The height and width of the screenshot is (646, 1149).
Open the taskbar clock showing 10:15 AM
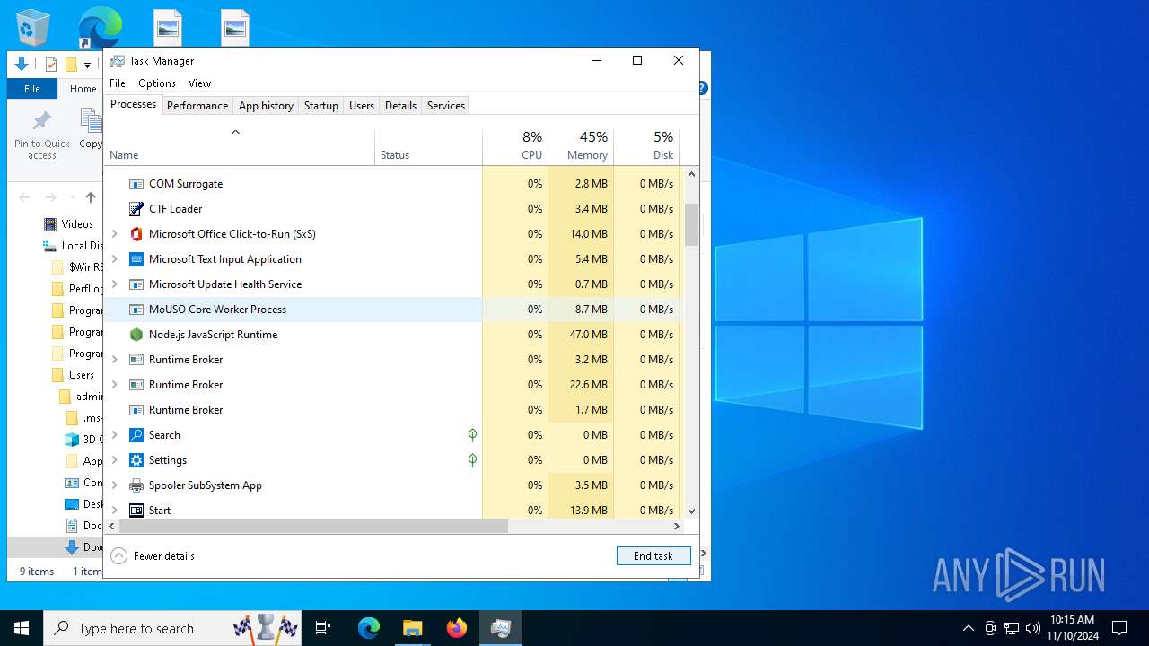[1072, 628]
